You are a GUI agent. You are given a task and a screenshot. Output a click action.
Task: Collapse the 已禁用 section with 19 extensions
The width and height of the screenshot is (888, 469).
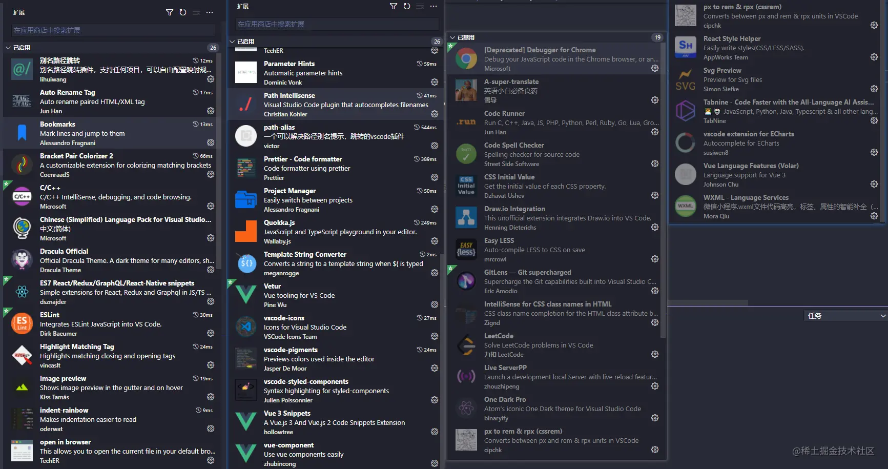coord(452,37)
